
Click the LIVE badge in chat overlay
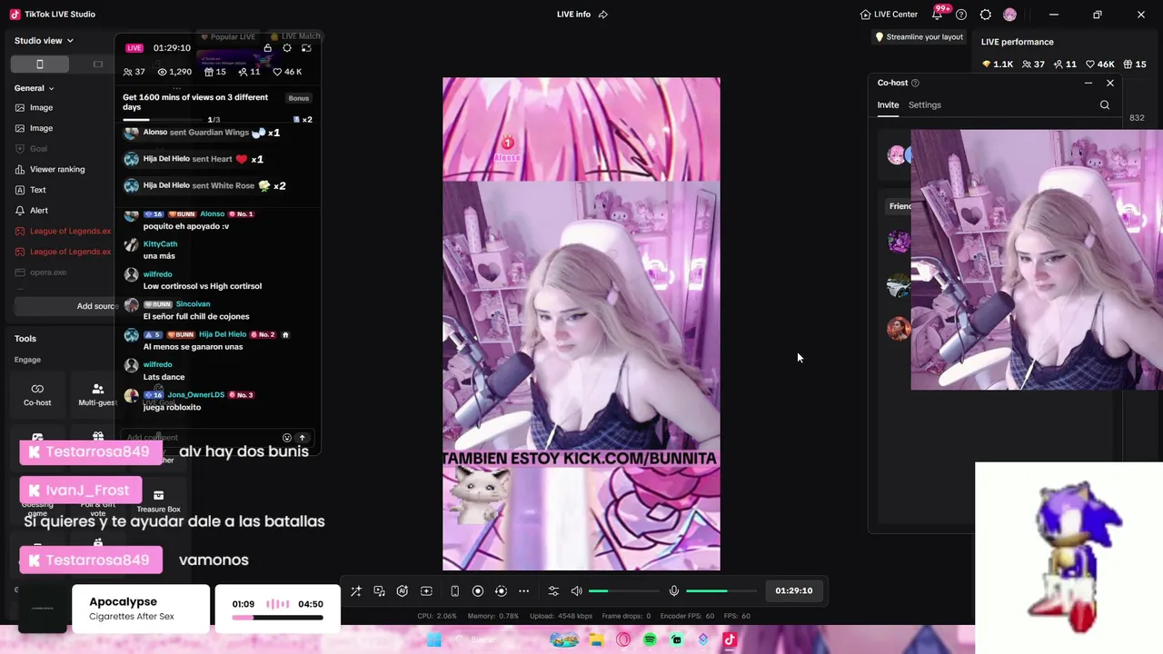coord(134,48)
